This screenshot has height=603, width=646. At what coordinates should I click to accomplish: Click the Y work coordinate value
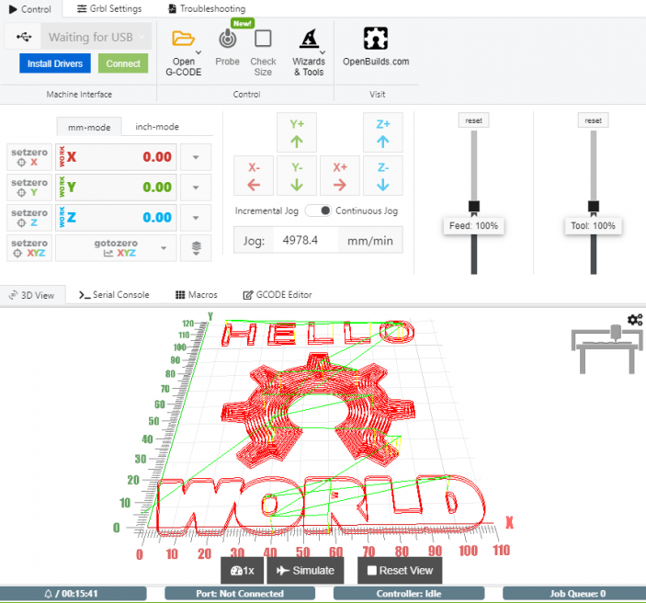[157, 188]
